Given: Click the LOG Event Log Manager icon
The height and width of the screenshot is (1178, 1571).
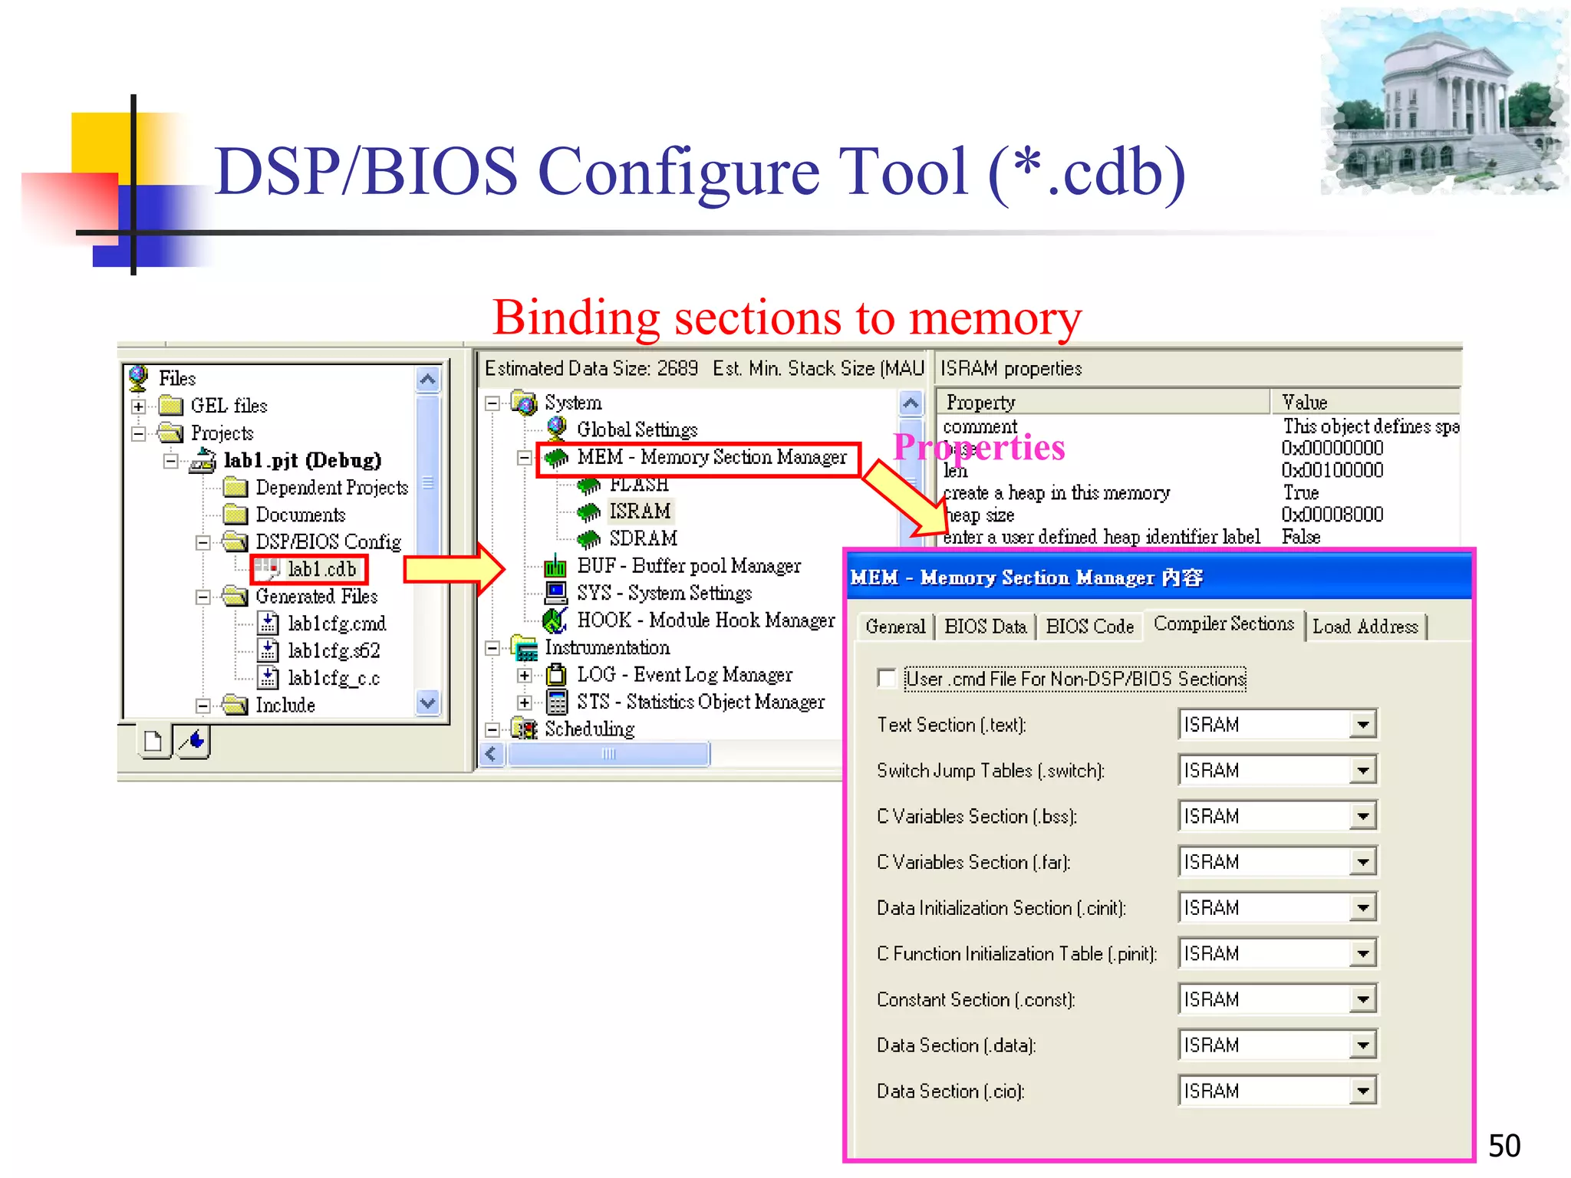Looking at the screenshot, I should tap(556, 674).
